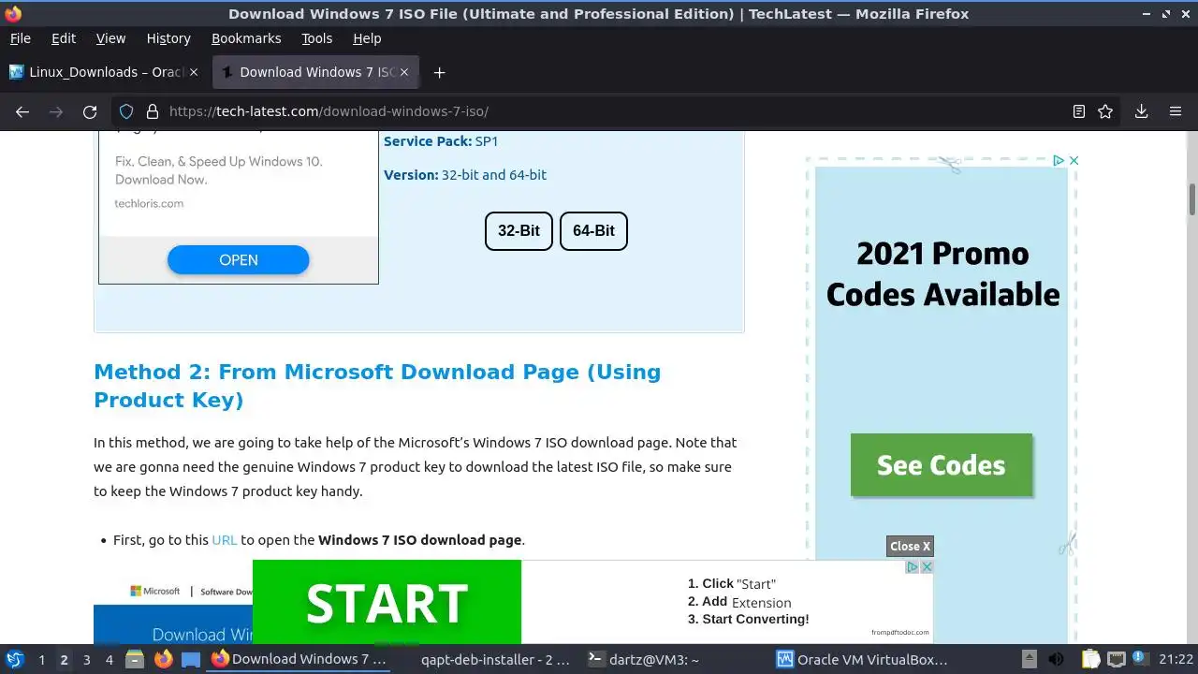Image resolution: width=1198 pixels, height=674 pixels.
Task: Select the Download Windows 7 ISO tab
Action: [316, 72]
